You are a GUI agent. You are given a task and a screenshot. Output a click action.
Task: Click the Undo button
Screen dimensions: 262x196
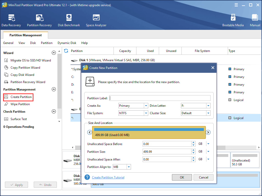pos(45,185)
